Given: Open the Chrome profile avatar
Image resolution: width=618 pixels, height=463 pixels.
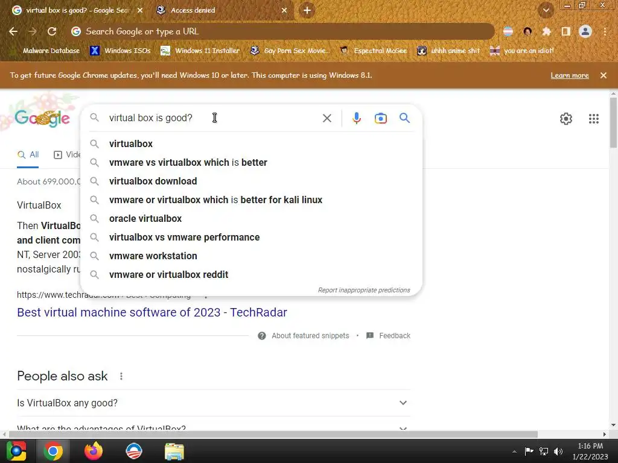Looking at the screenshot, I should (x=585, y=31).
